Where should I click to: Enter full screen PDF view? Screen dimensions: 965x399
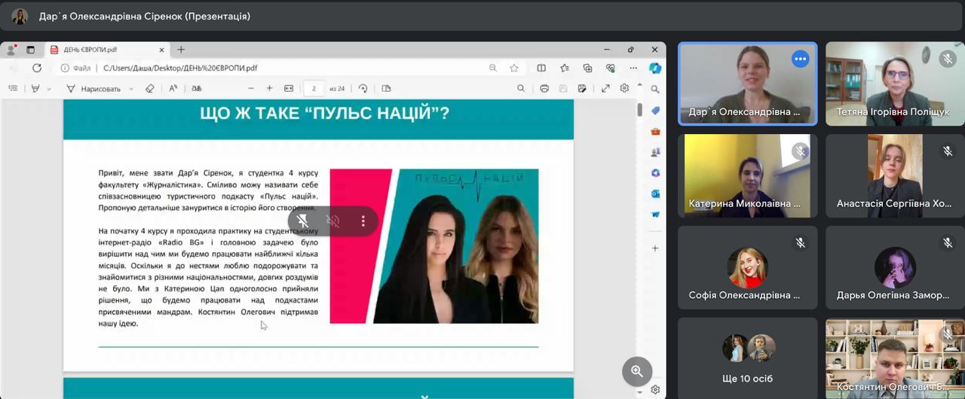pos(605,89)
